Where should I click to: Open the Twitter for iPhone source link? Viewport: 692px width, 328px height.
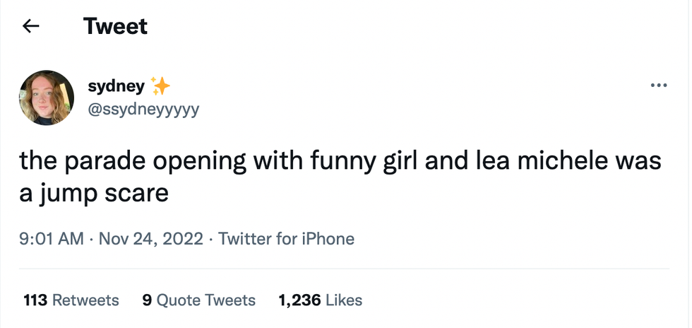(286, 239)
